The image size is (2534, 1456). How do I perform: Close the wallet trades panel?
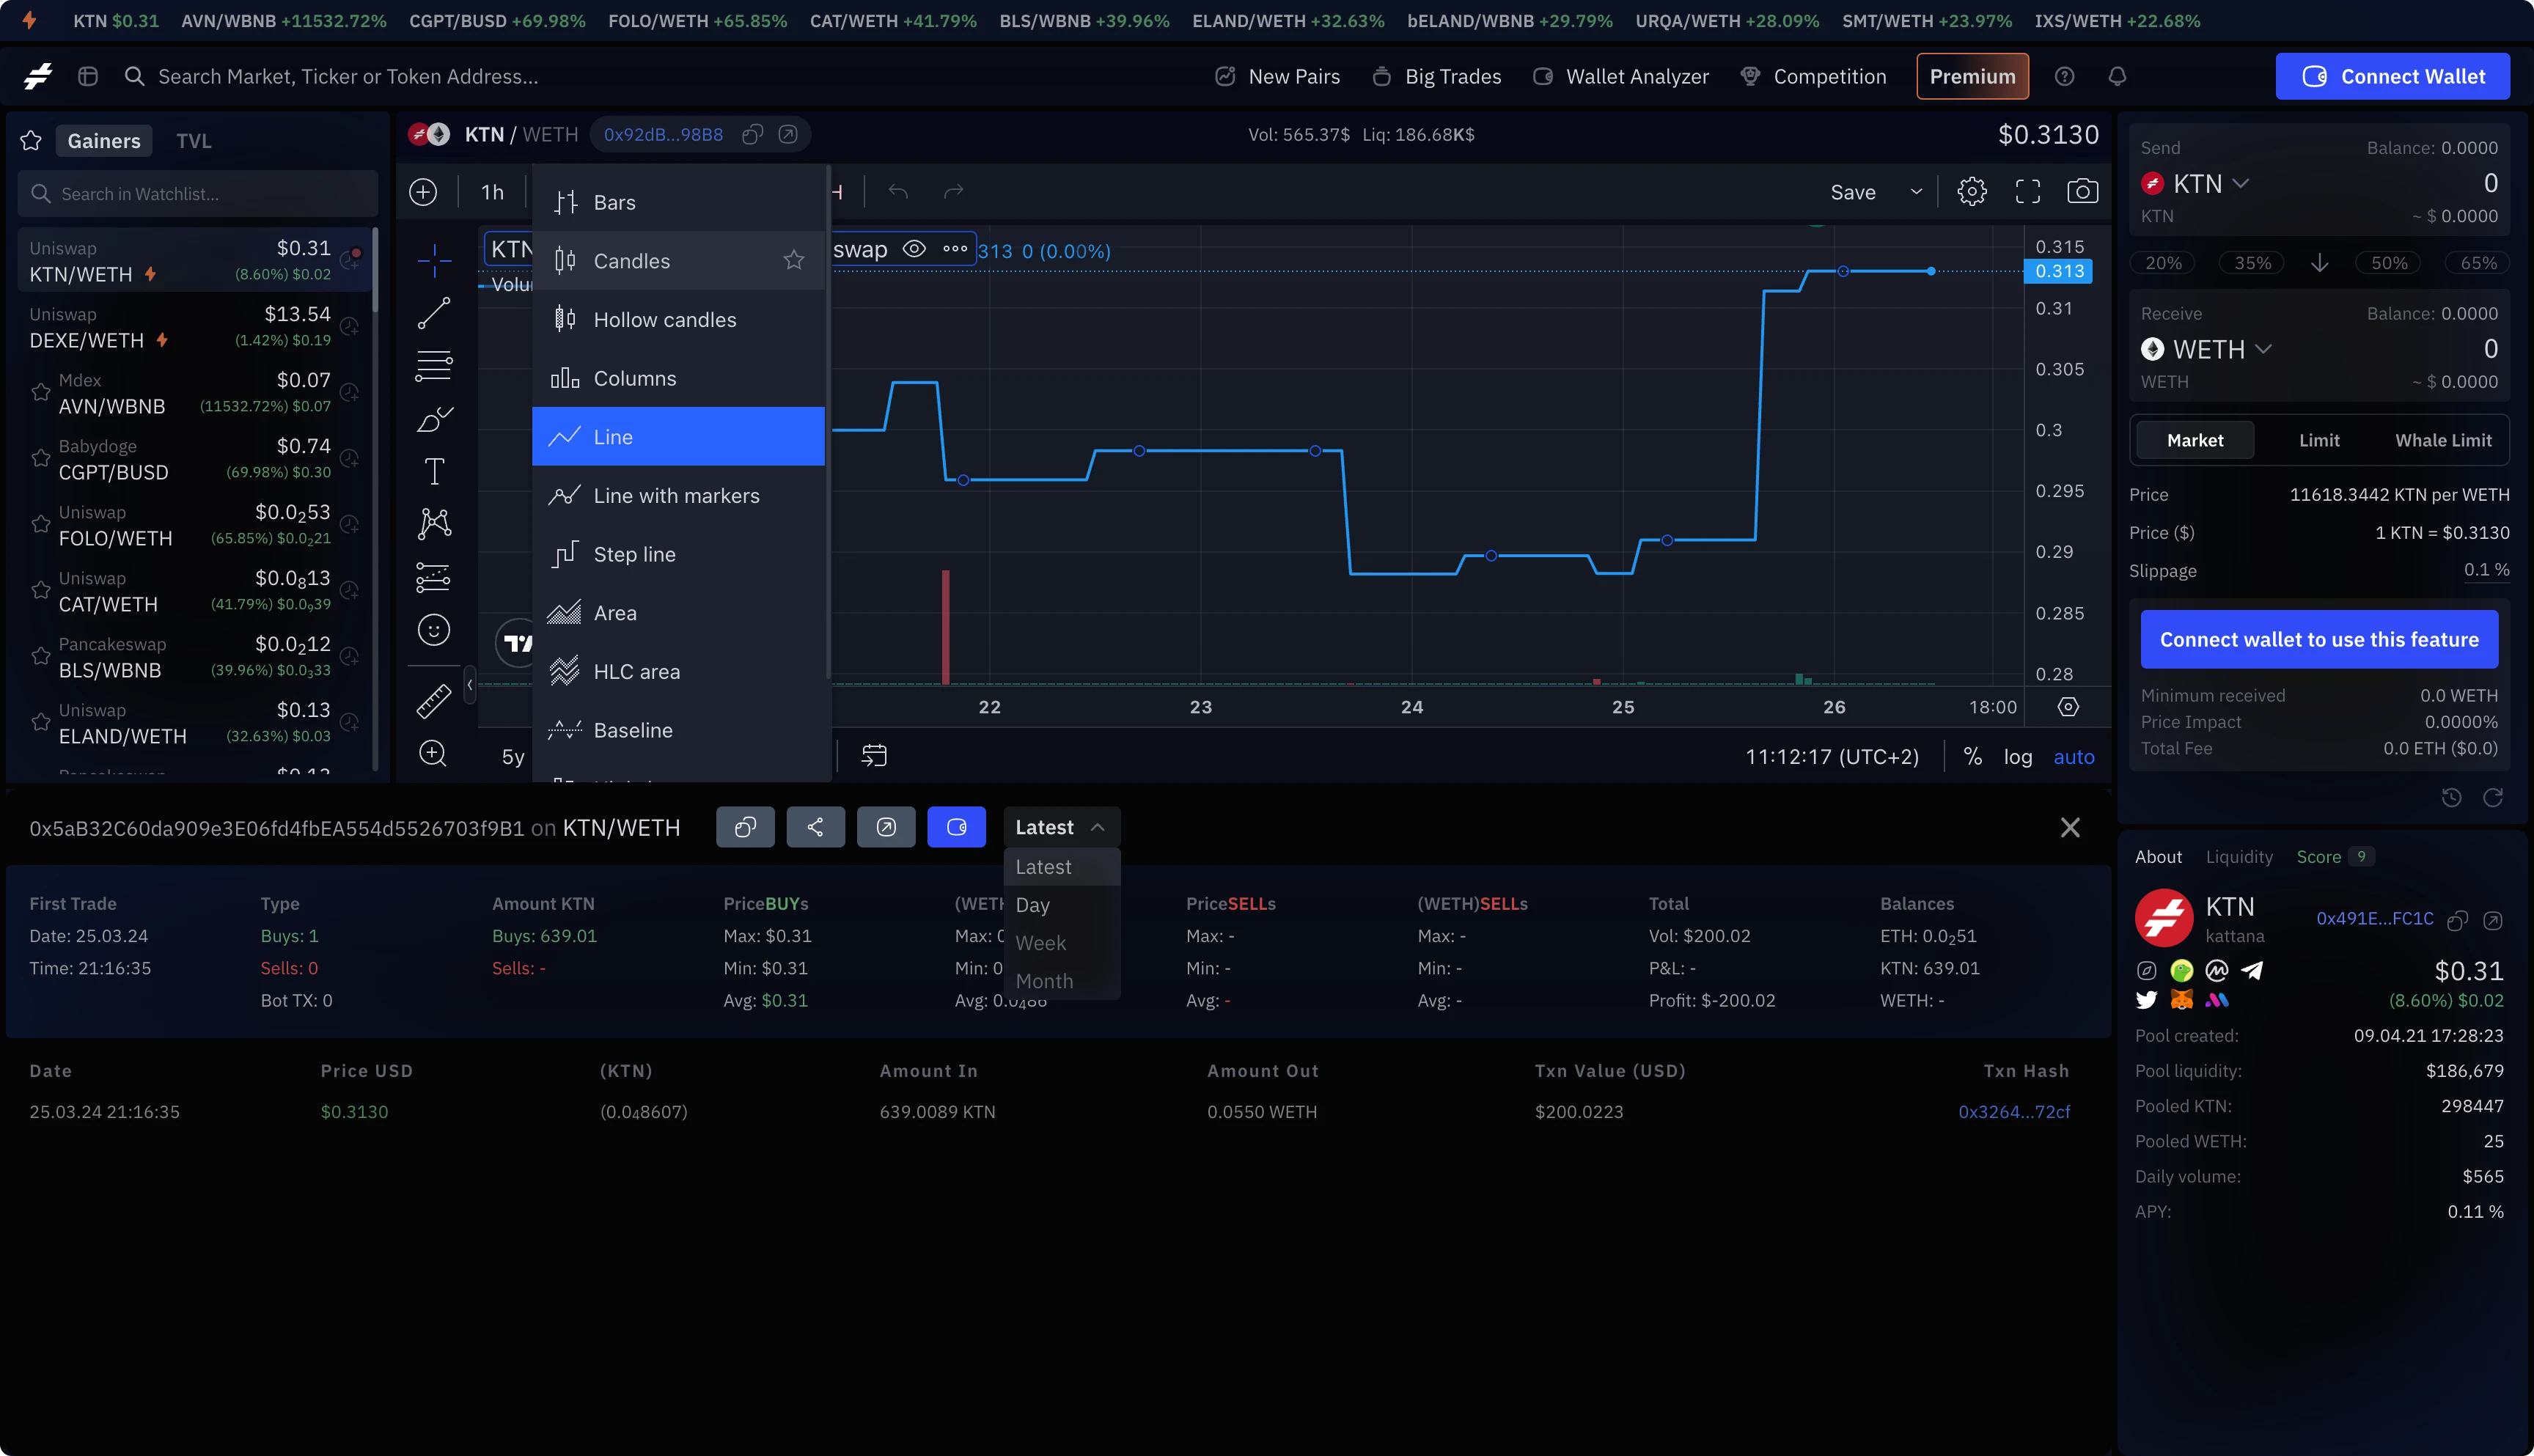coord(2070,827)
